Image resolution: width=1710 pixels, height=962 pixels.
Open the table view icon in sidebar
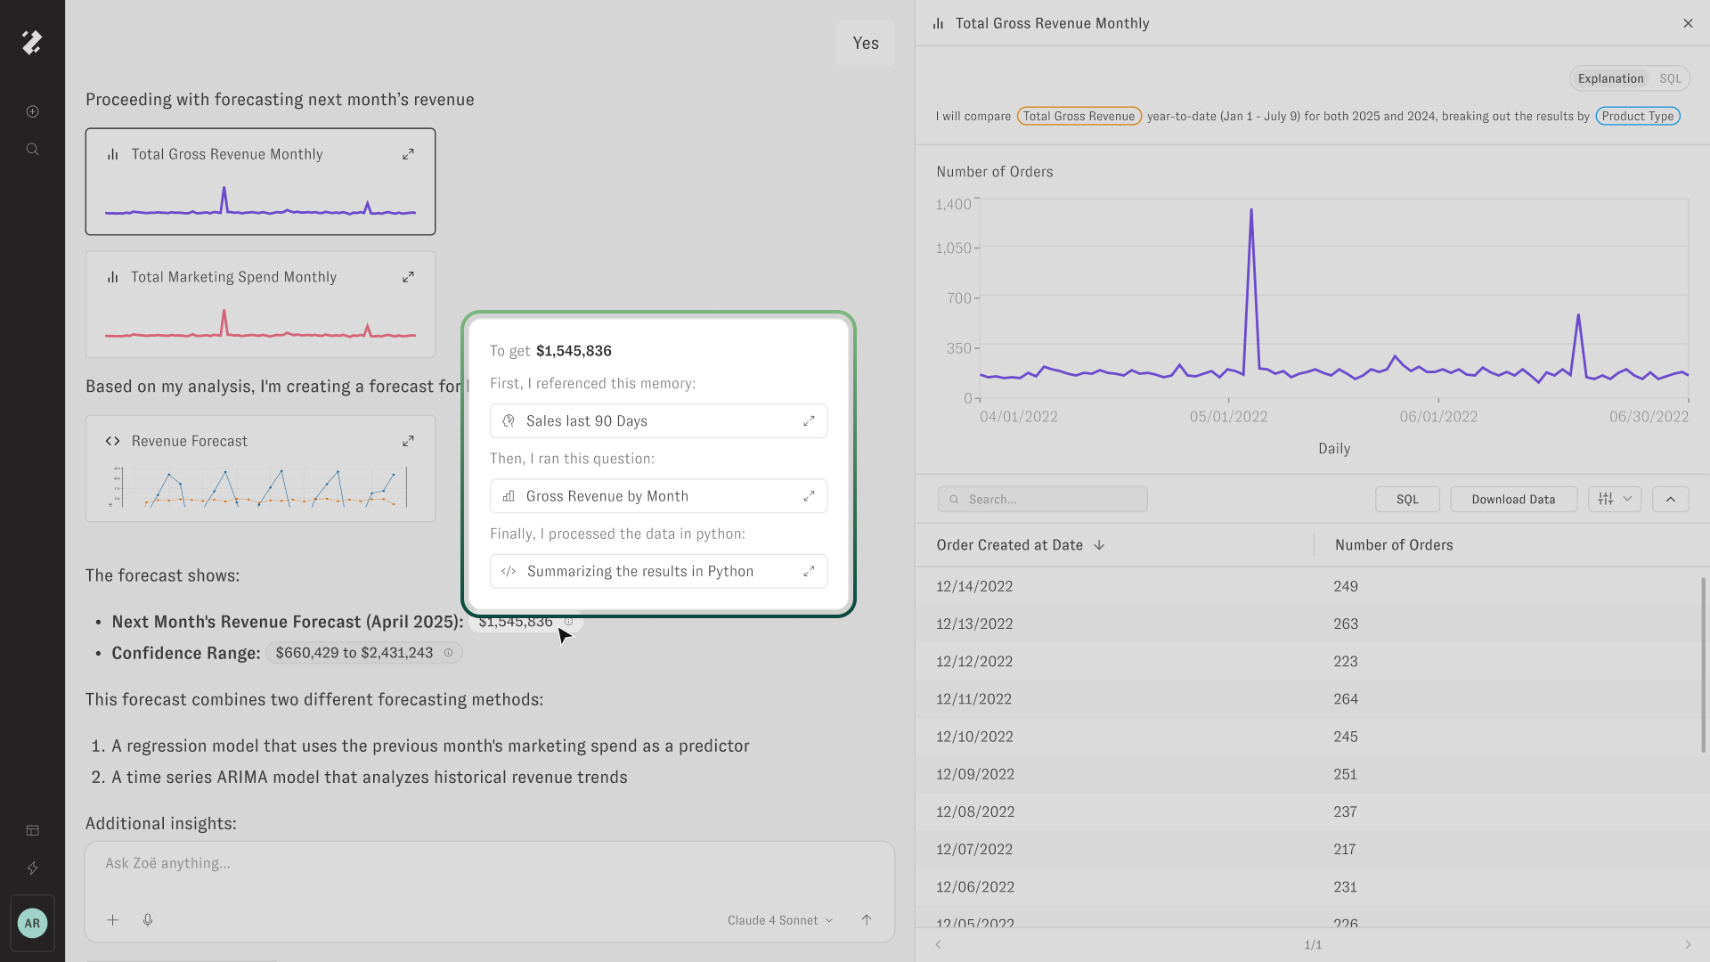point(33,830)
